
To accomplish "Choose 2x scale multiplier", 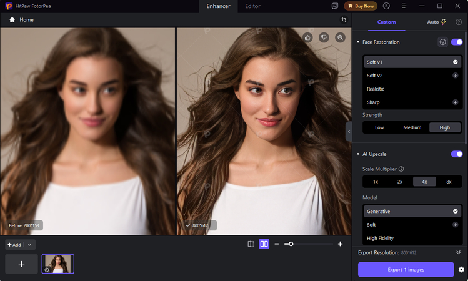I will pos(400,182).
